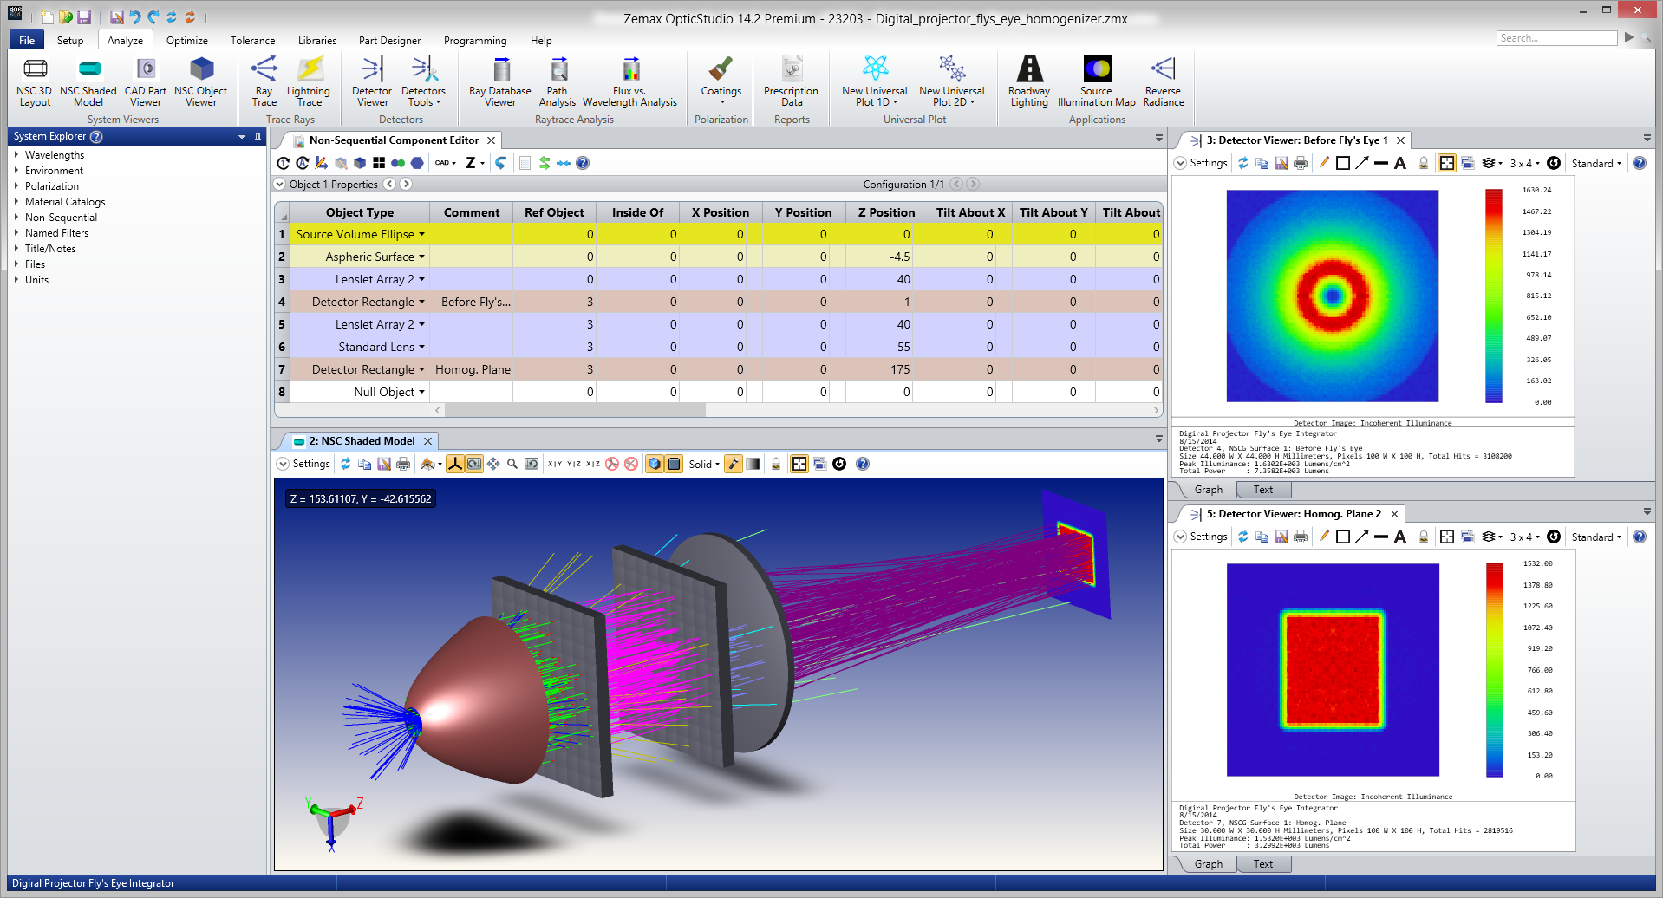The width and height of the screenshot is (1663, 898).
Task: Toggle the lock on the Detector Viewer window
Action: pos(1425,163)
